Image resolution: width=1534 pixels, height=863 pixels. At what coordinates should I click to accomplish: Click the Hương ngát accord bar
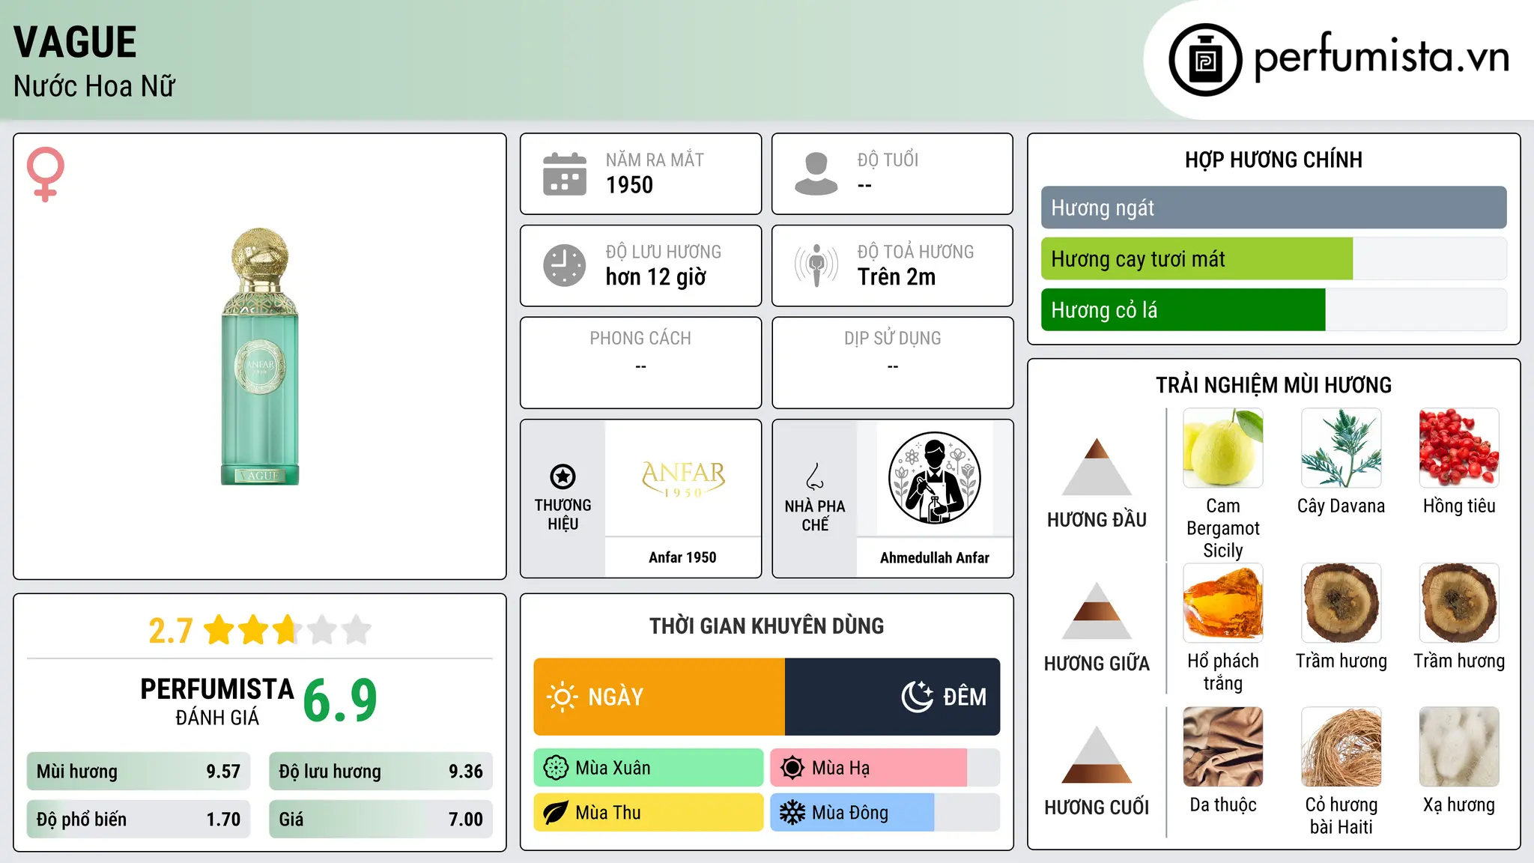1274,208
